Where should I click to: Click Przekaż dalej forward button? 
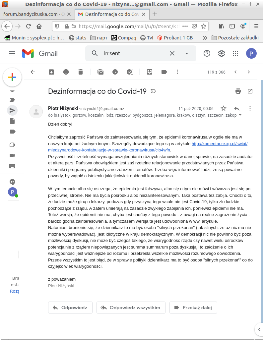pyautogui.click(x=193, y=308)
